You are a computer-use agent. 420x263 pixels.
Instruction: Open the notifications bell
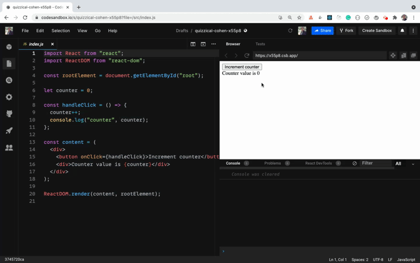coord(402,30)
